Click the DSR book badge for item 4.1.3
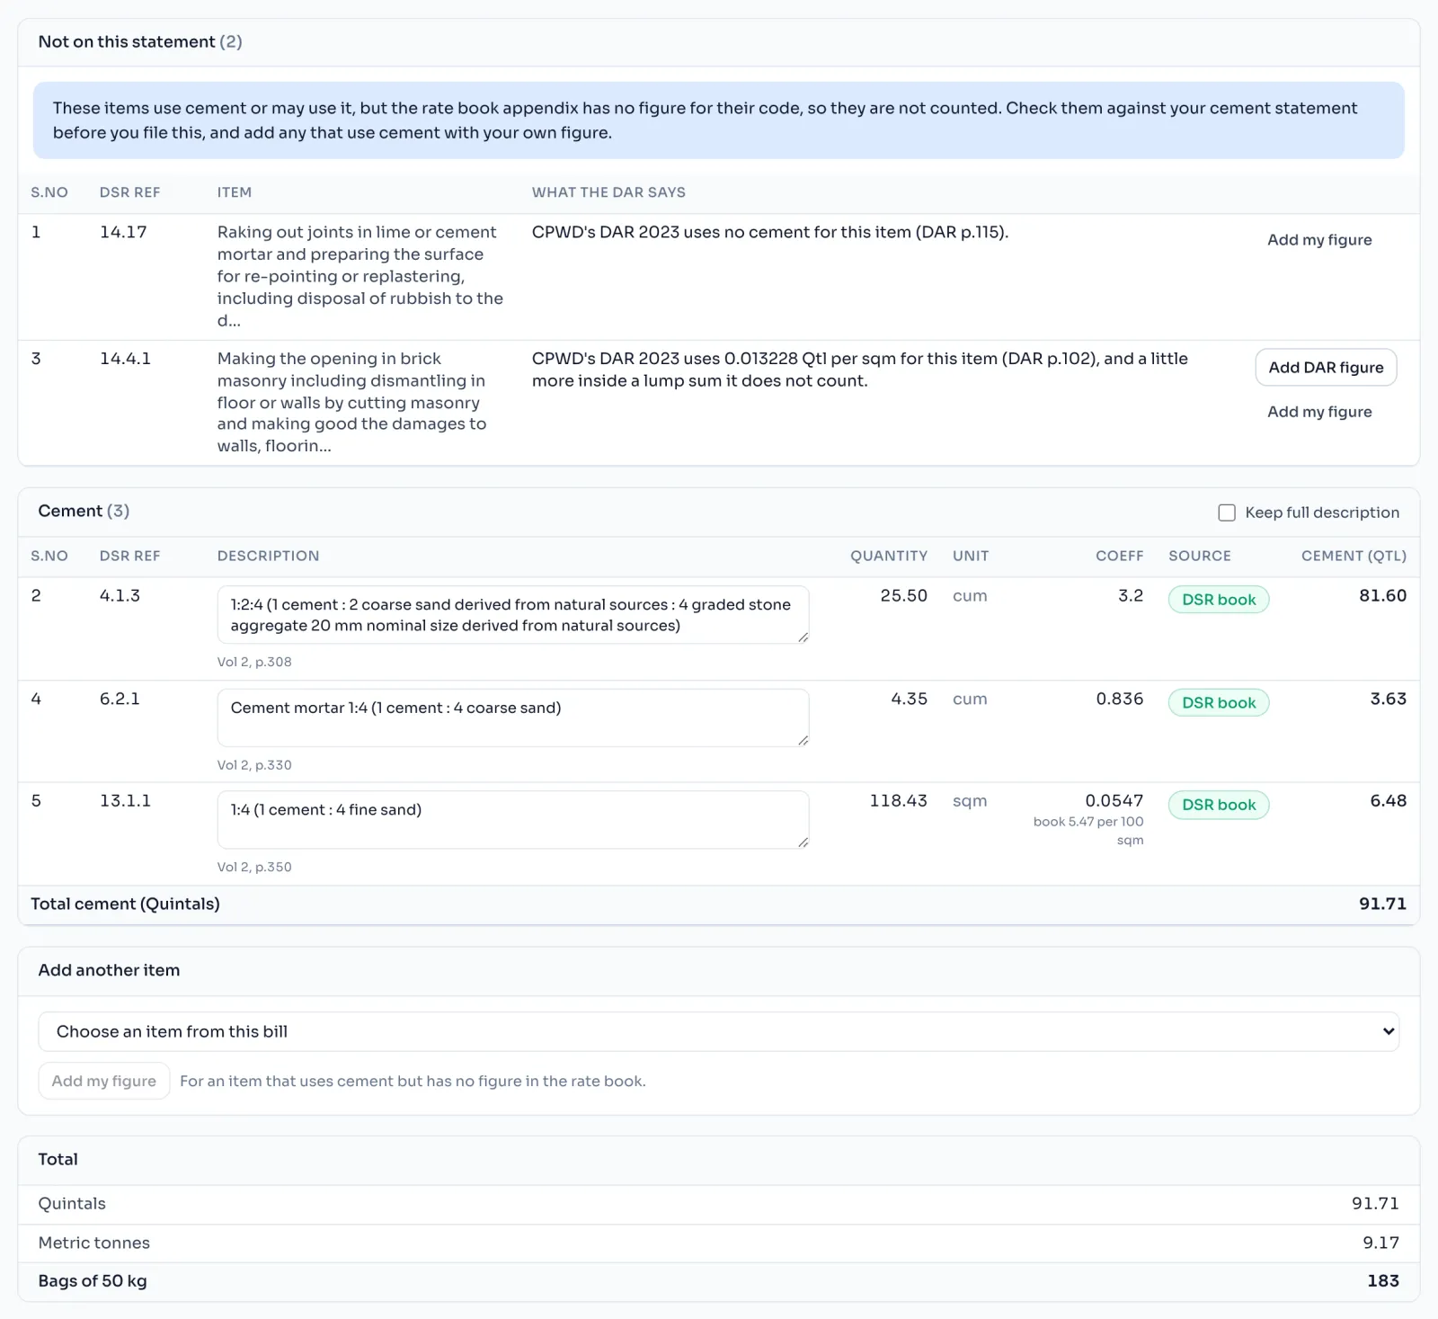The image size is (1438, 1319). (x=1219, y=600)
